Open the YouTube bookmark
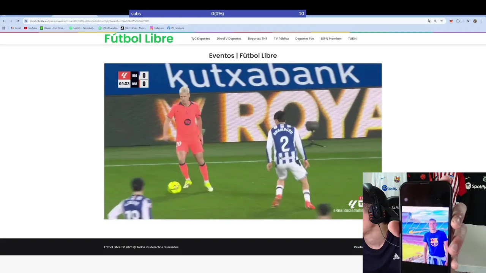The image size is (486, 273). coord(30,28)
